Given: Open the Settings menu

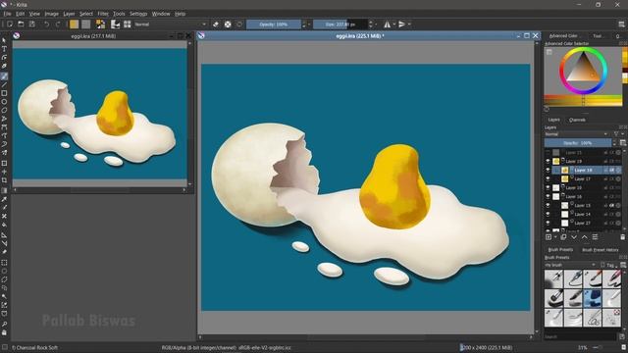Looking at the screenshot, I should (138, 14).
